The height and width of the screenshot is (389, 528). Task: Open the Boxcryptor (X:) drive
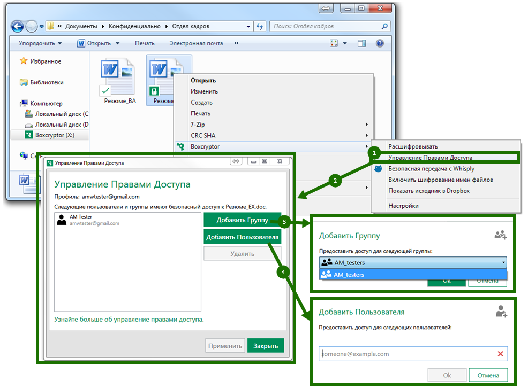tap(50, 135)
